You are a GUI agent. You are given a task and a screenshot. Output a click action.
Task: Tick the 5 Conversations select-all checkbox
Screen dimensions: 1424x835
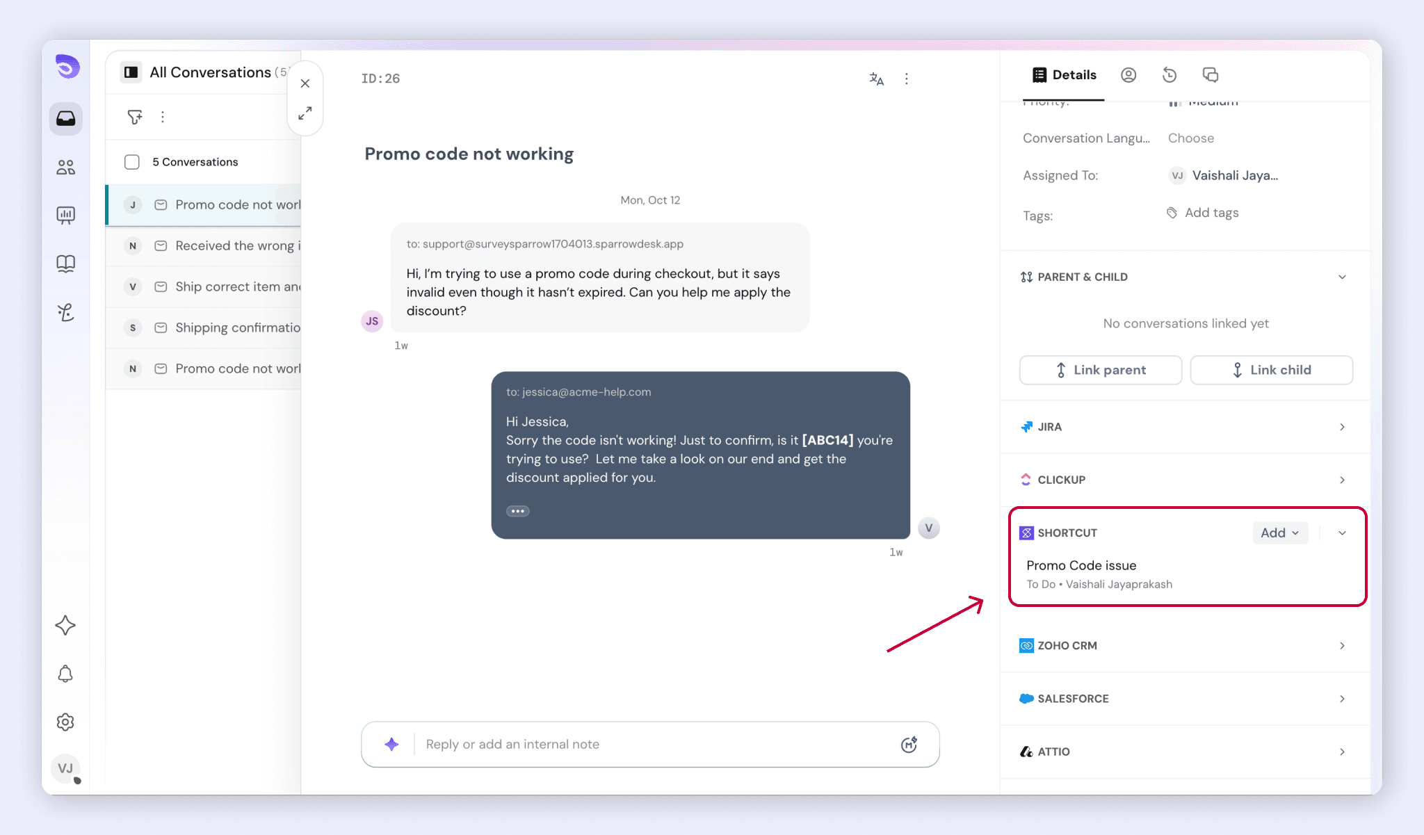point(132,162)
